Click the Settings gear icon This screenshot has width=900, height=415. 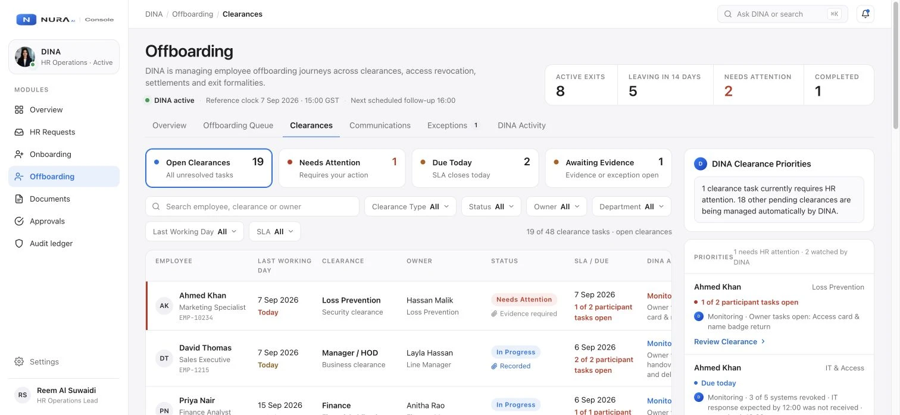tap(19, 361)
